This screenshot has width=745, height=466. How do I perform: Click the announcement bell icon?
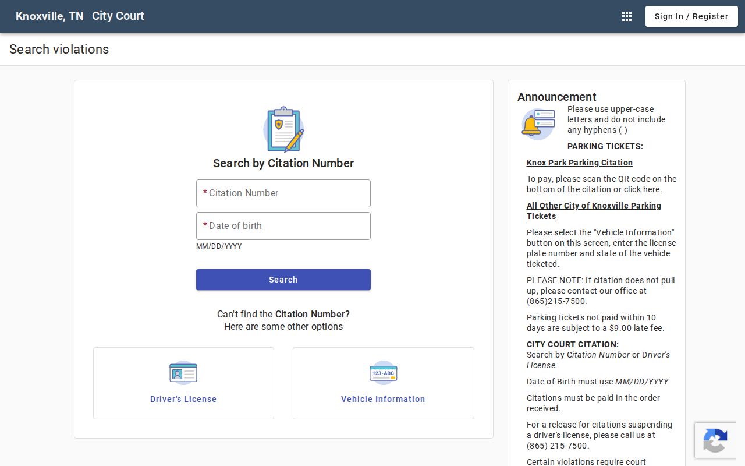click(538, 124)
